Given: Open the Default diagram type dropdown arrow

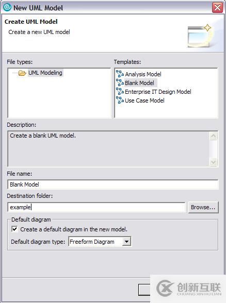Looking at the screenshot, I should (x=126, y=241).
